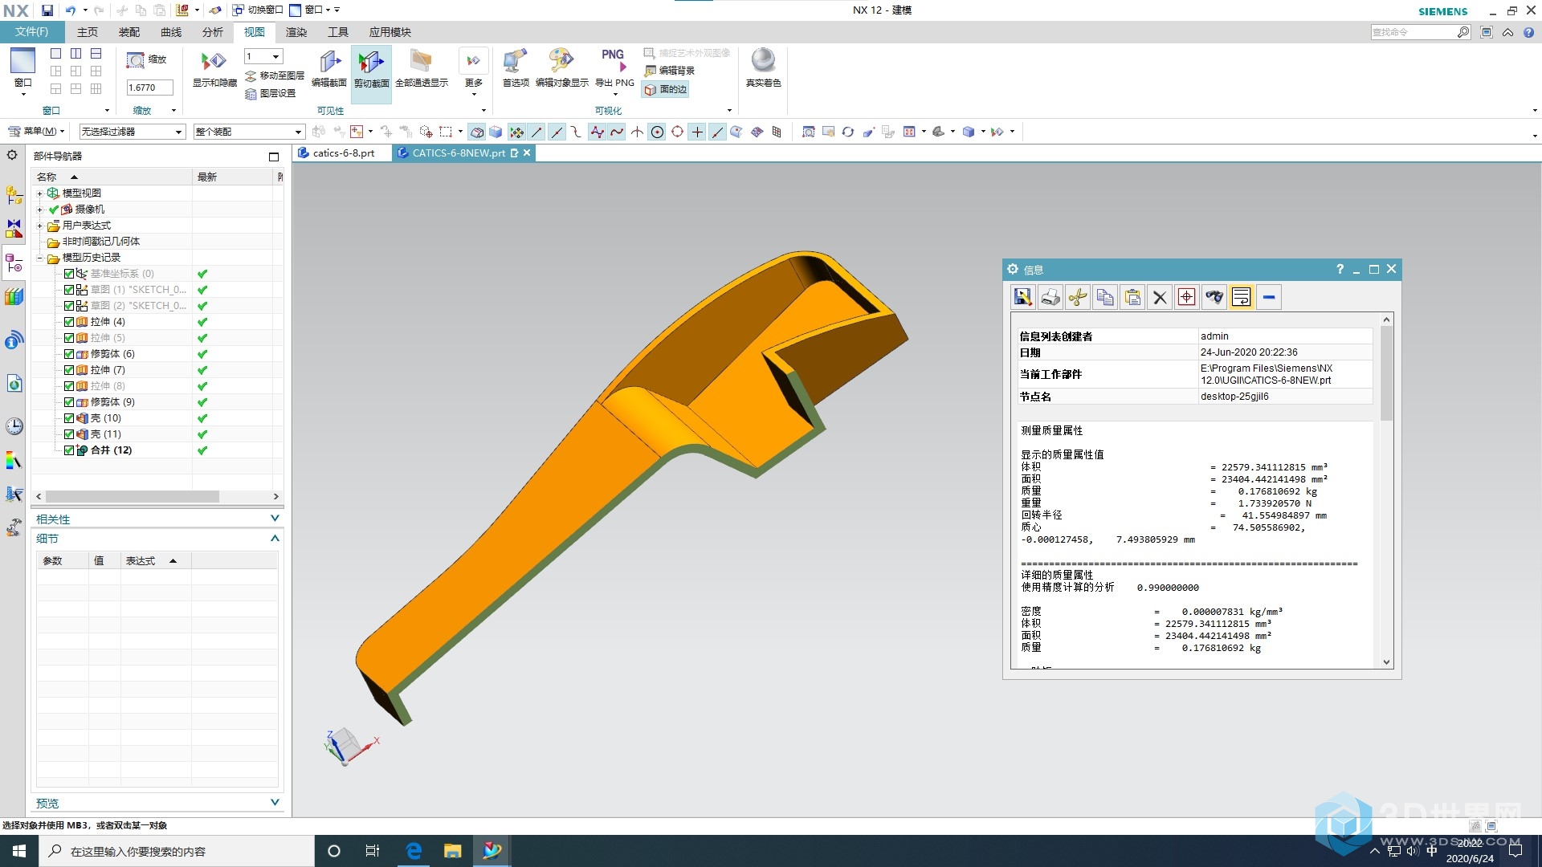Click the Copy icon in 信息 window
Image resolution: width=1542 pixels, height=867 pixels.
click(1105, 298)
